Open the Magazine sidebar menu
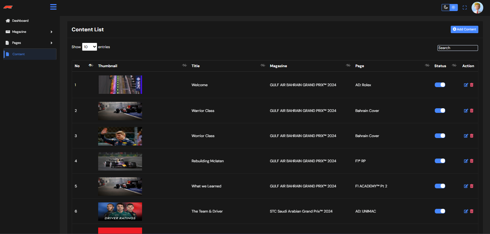The height and width of the screenshot is (234, 490). point(30,32)
